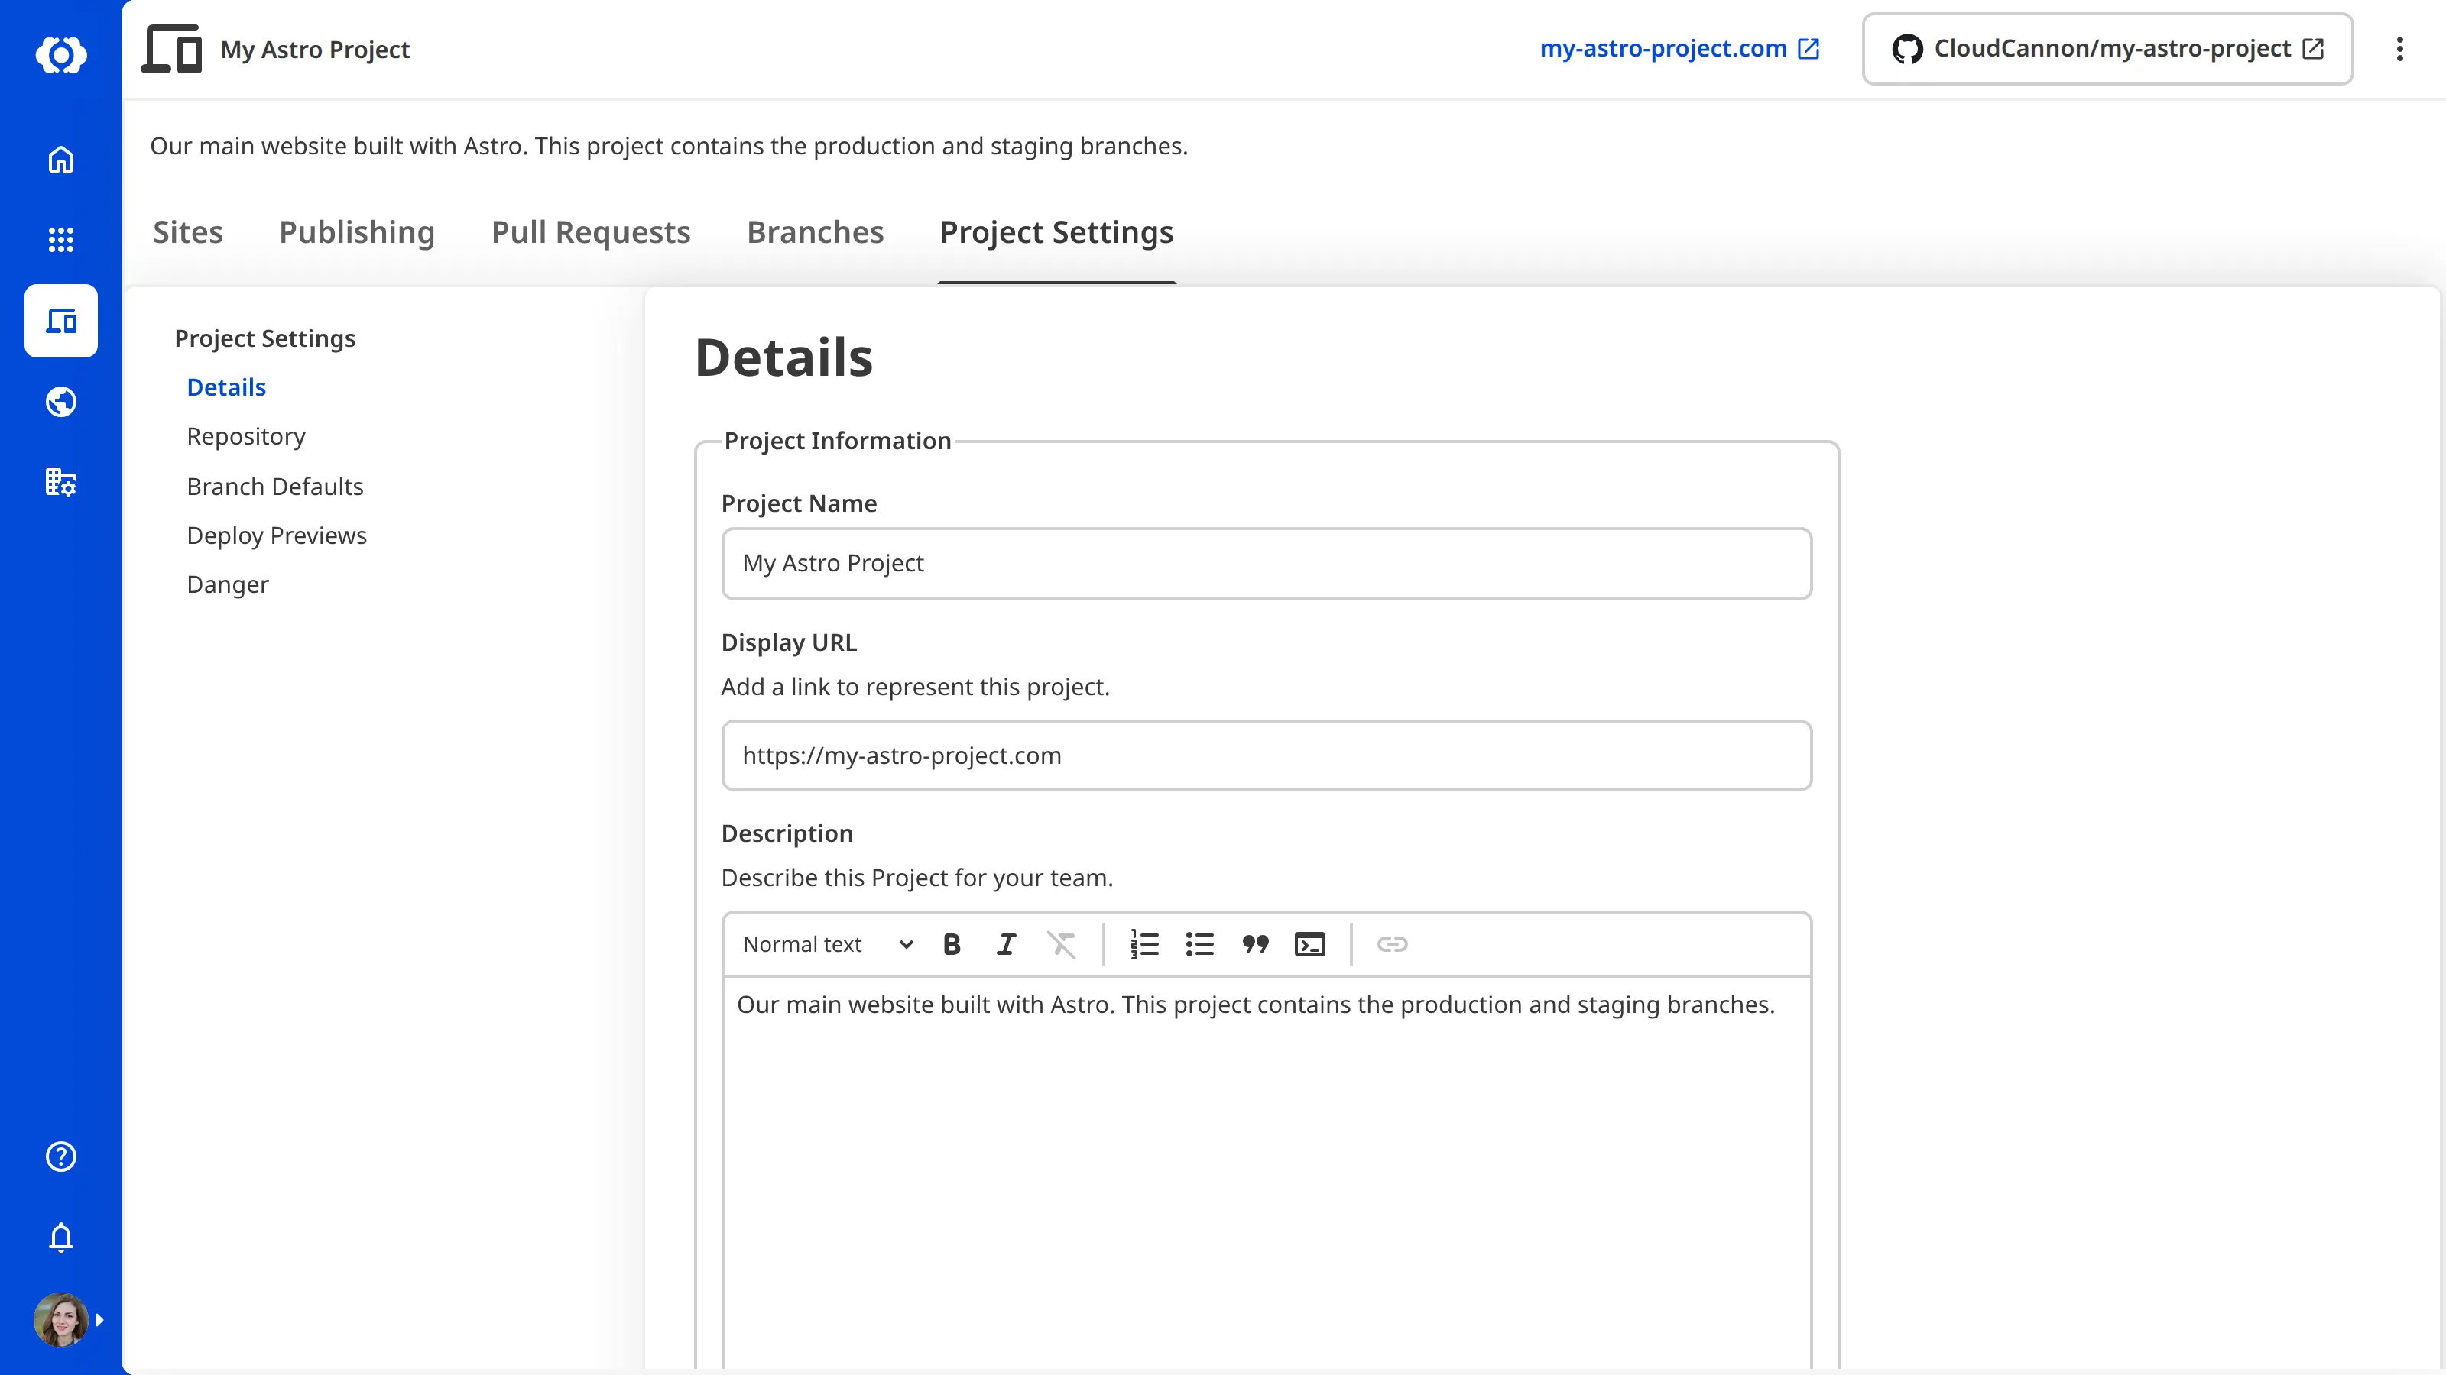Open the Danger settings section
The image size is (2446, 1375).
(x=227, y=584)
